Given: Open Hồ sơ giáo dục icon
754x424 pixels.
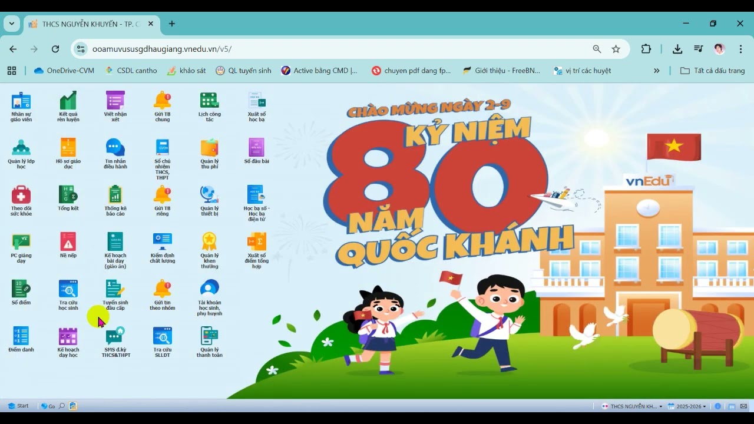Looking at the screenshot, I should click(x=68, y=154).
